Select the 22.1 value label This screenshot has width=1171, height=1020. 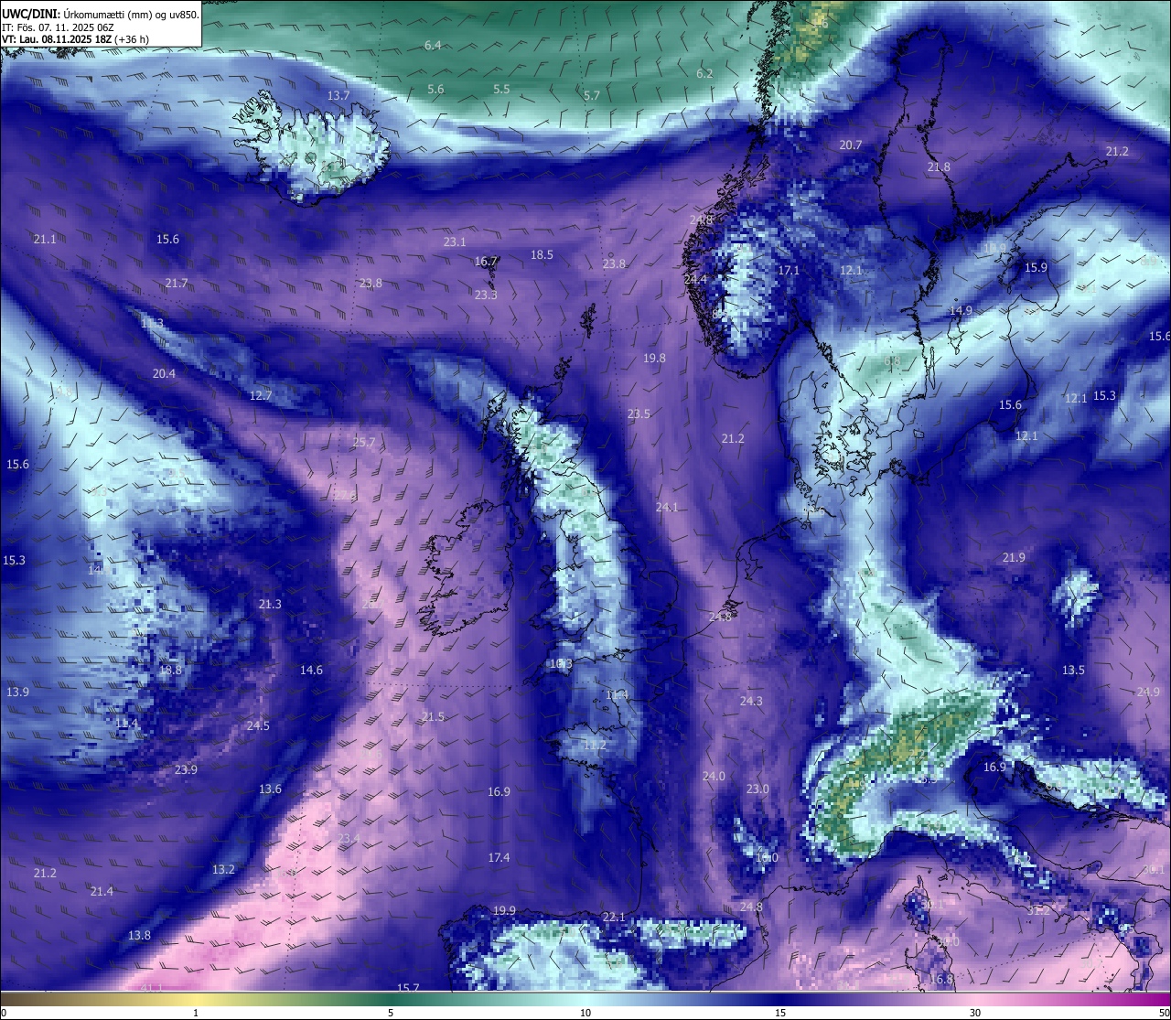tap(614, 918)
